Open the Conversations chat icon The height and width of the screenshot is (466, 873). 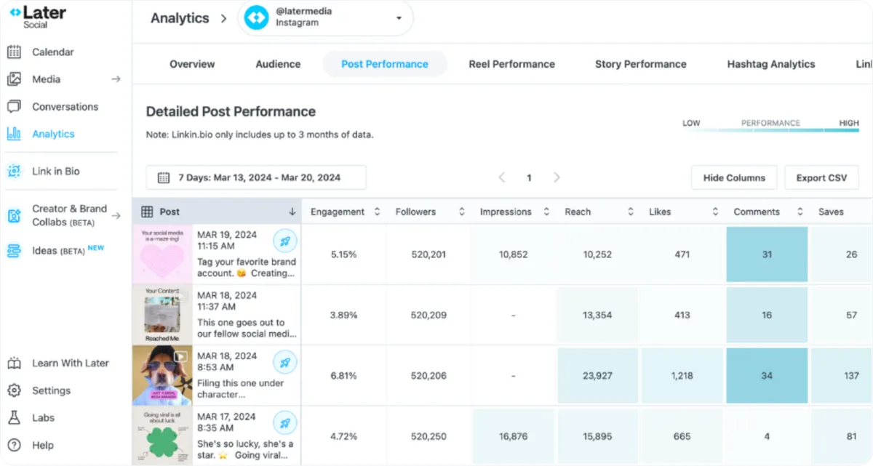click(14, 107)
